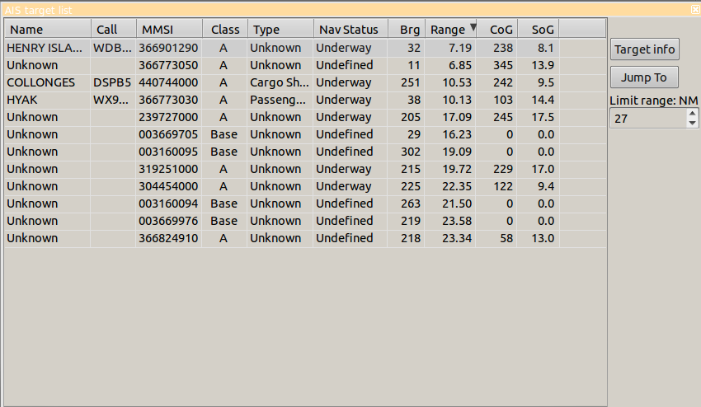This screenshot has height=407, width=701.
Task: Sort targets by Name column header
Action: pyautogui.click(x=47, y=30)
